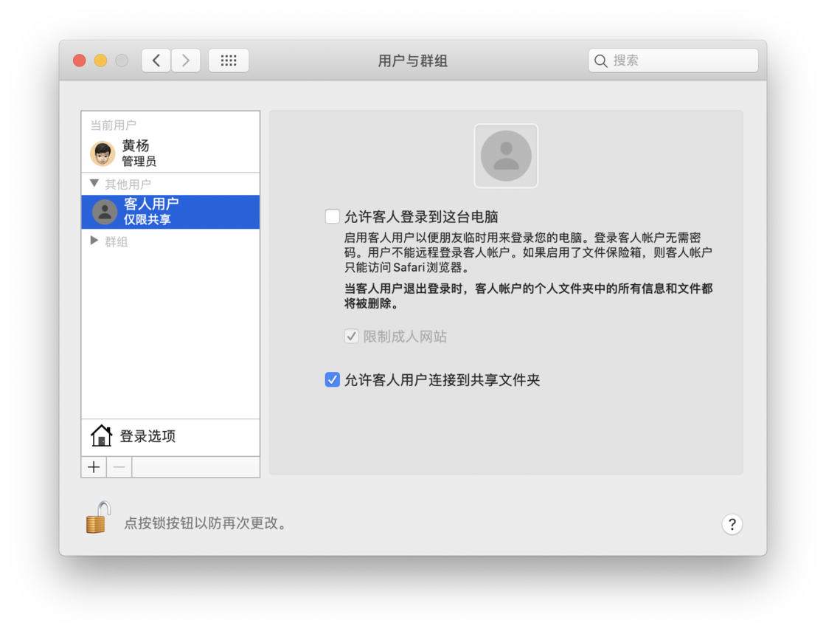Click the 用户与群组 window title

pos(413,61)
